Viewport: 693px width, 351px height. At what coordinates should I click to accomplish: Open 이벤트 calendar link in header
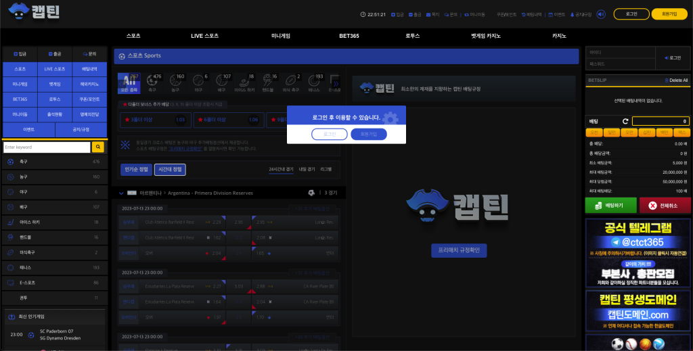[556, 15]
